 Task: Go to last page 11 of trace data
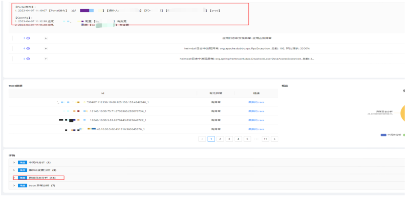[265, 139]
